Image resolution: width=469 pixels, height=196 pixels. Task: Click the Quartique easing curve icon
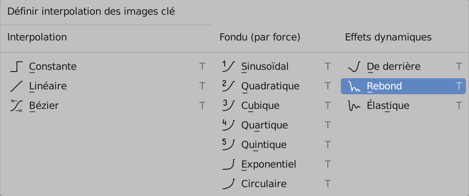228,125
